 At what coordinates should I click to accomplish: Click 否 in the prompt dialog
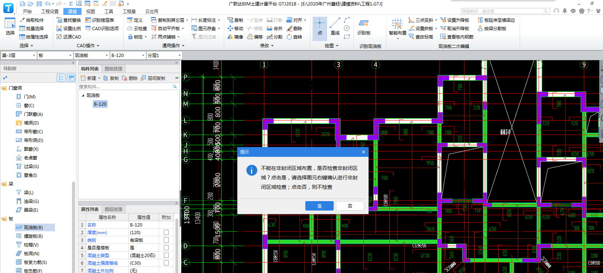tap(350, 206)
